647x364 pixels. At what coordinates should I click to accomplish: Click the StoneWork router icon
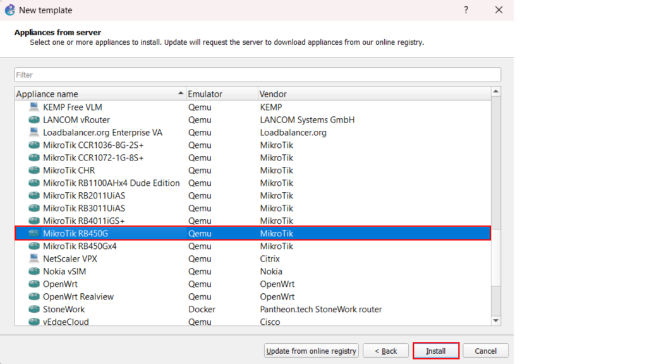[x=33, y=309]
